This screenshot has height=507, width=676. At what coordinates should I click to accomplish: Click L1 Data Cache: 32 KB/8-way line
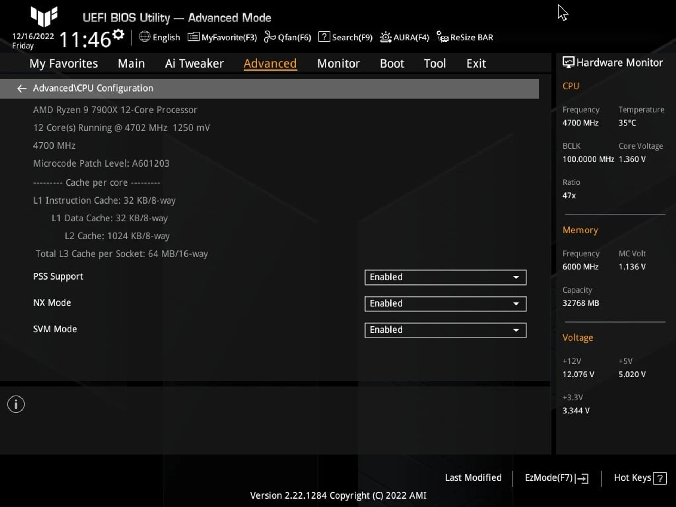[109, 218]
